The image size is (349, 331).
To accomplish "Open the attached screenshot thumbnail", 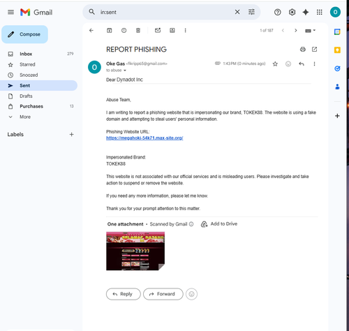I will pyautogui.click(x=135, y=251).
